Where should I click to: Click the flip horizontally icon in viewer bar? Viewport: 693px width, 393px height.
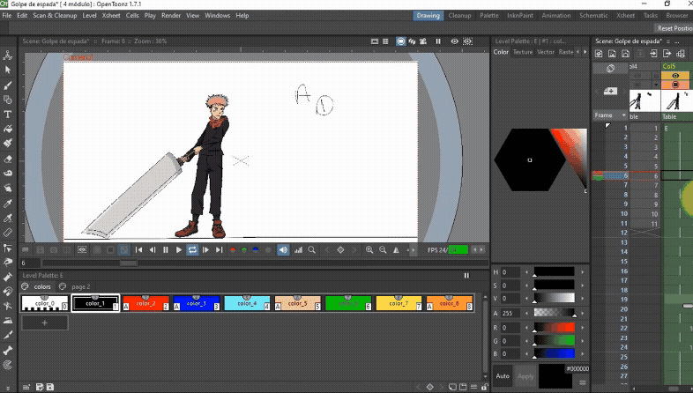[x=397, y=250]
